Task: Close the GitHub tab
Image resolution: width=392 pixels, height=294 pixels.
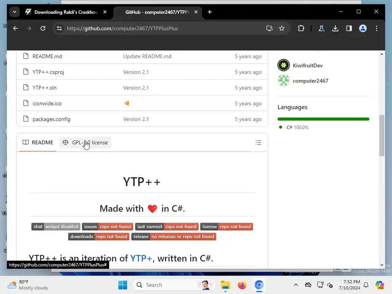Action: coord(196,12)
